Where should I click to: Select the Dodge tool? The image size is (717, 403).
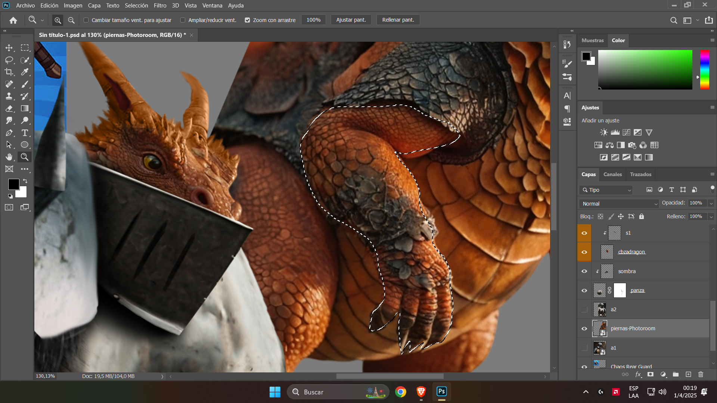pyautogui.click(x=25, y=121)
